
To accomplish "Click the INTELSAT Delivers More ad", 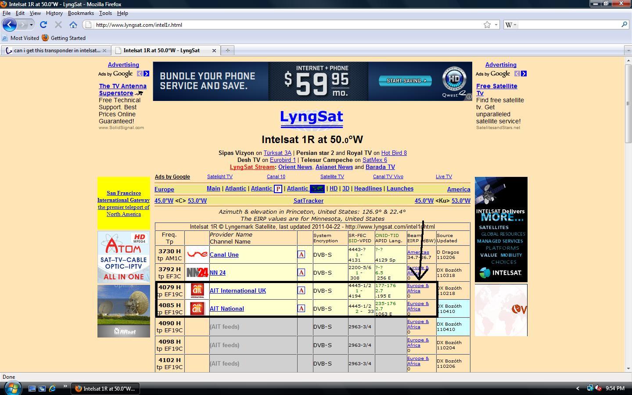I will pyautogui.click(x=501, y=230).
